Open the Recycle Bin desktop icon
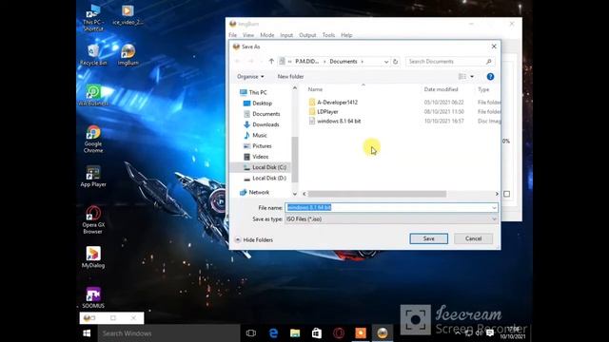Screen dimensions: 609x342 pyautogui.click(x=93, y=54)
